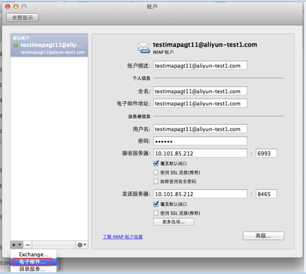Enable SSL connection for outgoing server
The height and width of the screenshot is (274, 306).
pos(156,213)
